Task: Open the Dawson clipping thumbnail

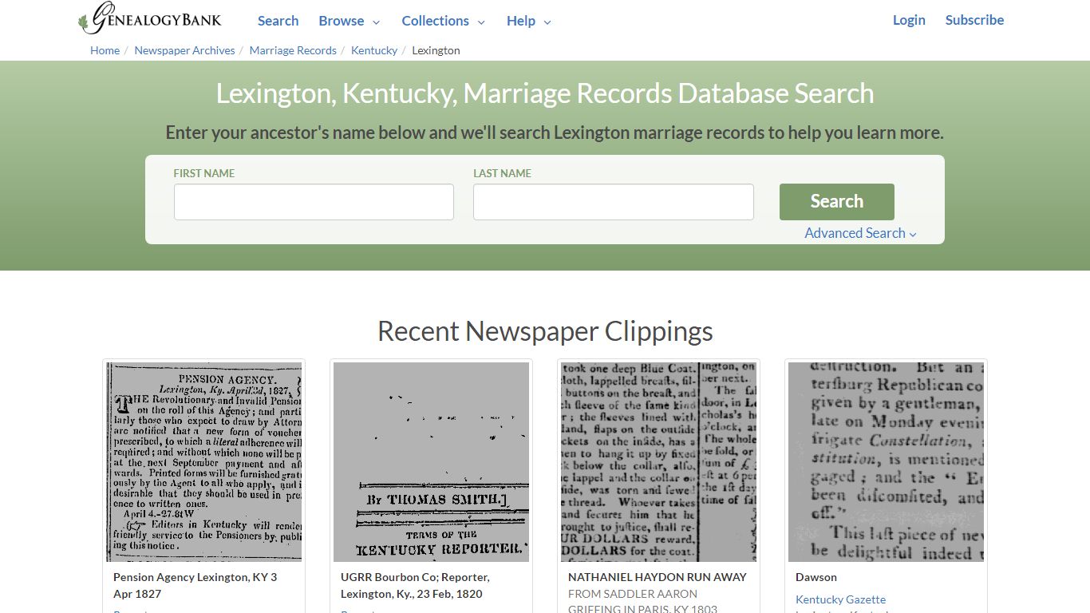Action: 886,462
